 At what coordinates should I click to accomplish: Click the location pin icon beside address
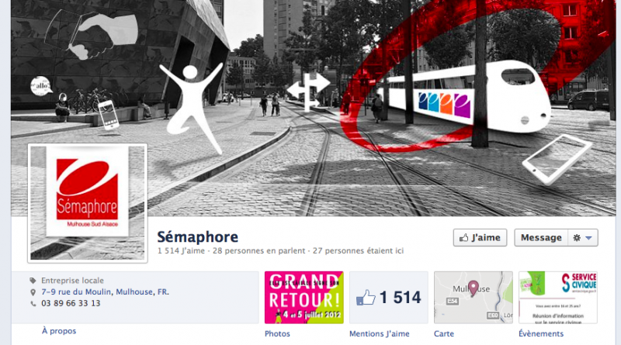pos(33,292)
